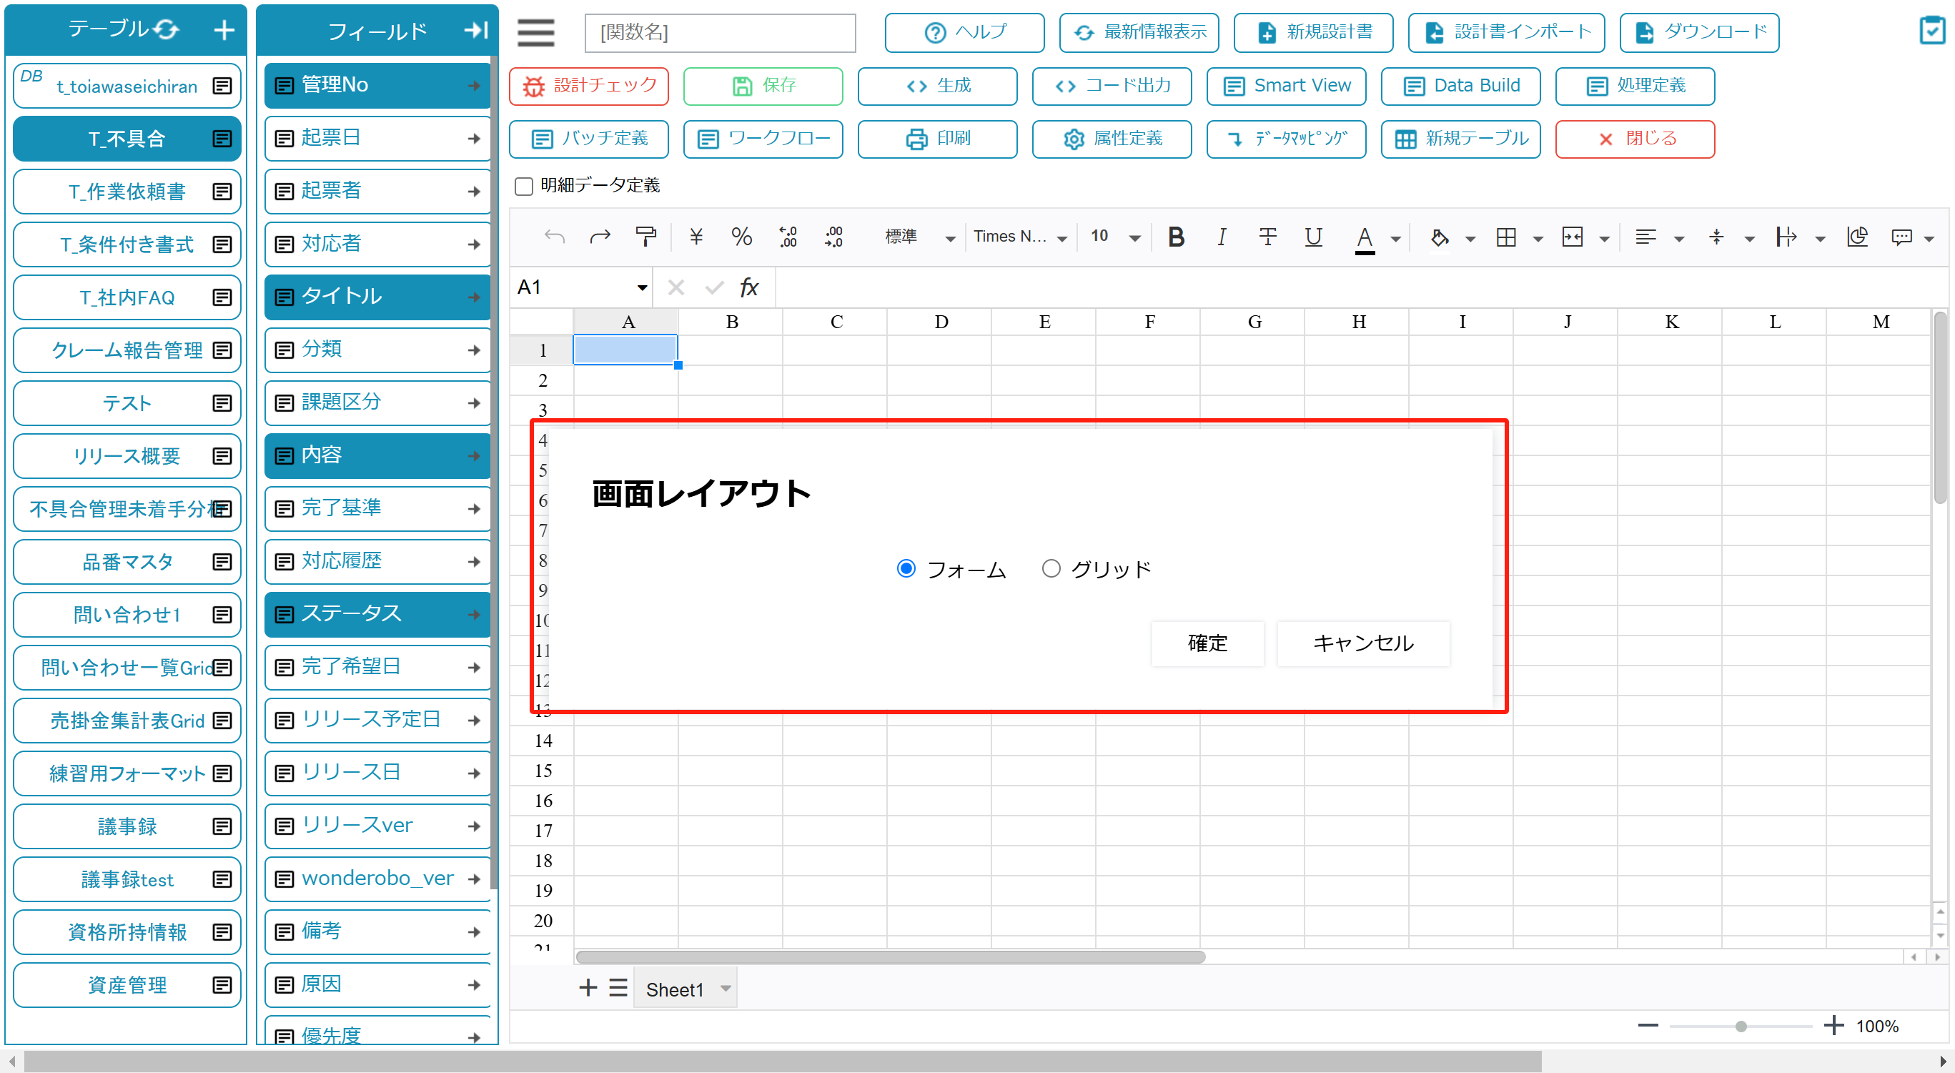Click the 確定 button
Screen dimensions: 1955x1073
click(1207, 643)
